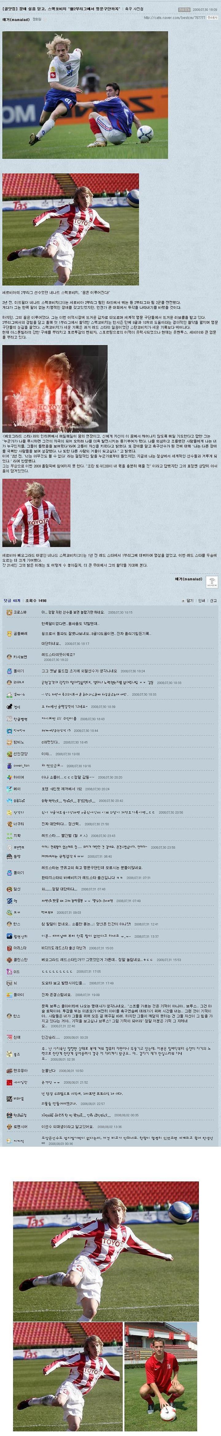Click owen_fan commenter avatar icon
Viewport: 221px width, 1436px height.
tap(9, 765)
